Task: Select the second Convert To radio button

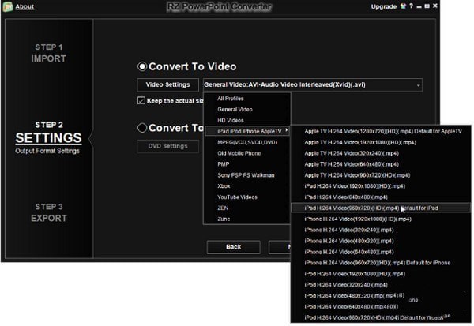Action: pos(142,128)
